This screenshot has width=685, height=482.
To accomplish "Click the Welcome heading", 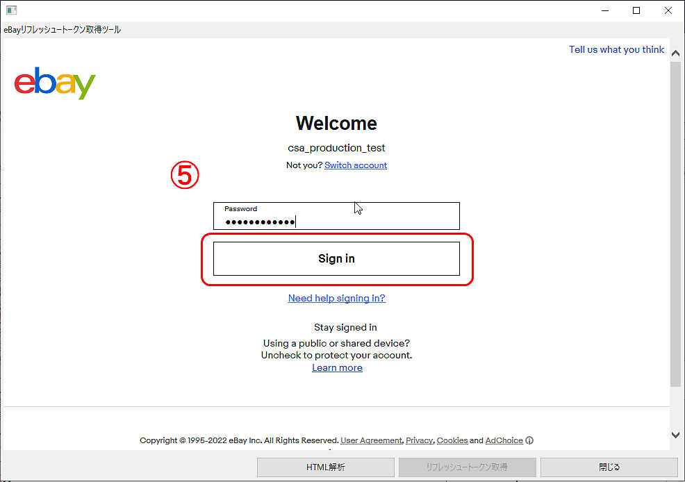I will [336, 123].
